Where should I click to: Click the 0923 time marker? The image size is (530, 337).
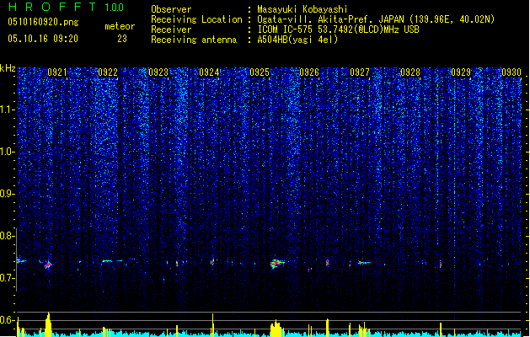tap(158, 72)
